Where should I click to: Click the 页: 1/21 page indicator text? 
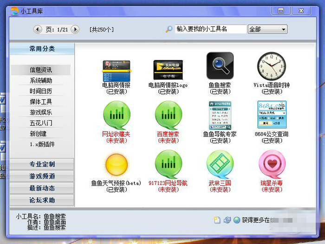point(57,30)
